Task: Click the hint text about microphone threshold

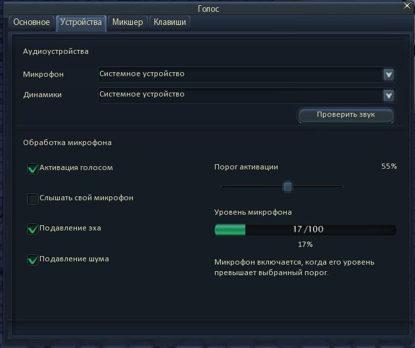Action: point(294,267)
